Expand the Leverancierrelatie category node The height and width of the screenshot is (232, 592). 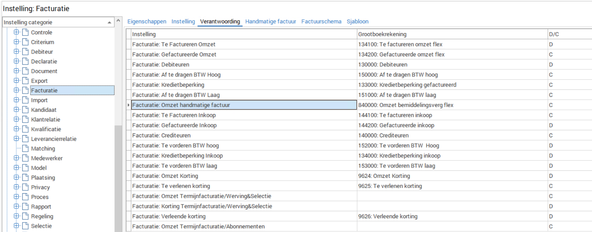coord(16,139)
